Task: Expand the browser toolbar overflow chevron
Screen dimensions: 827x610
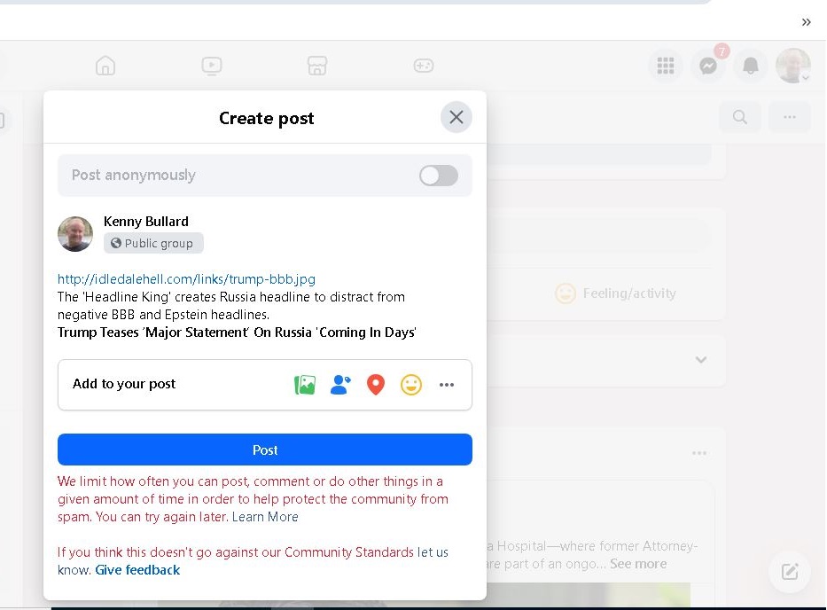Action: [x=806, y=22]
